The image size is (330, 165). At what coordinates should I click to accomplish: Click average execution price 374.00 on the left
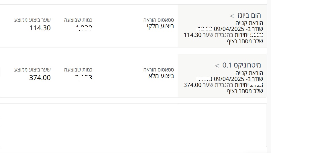coord(40,78)
